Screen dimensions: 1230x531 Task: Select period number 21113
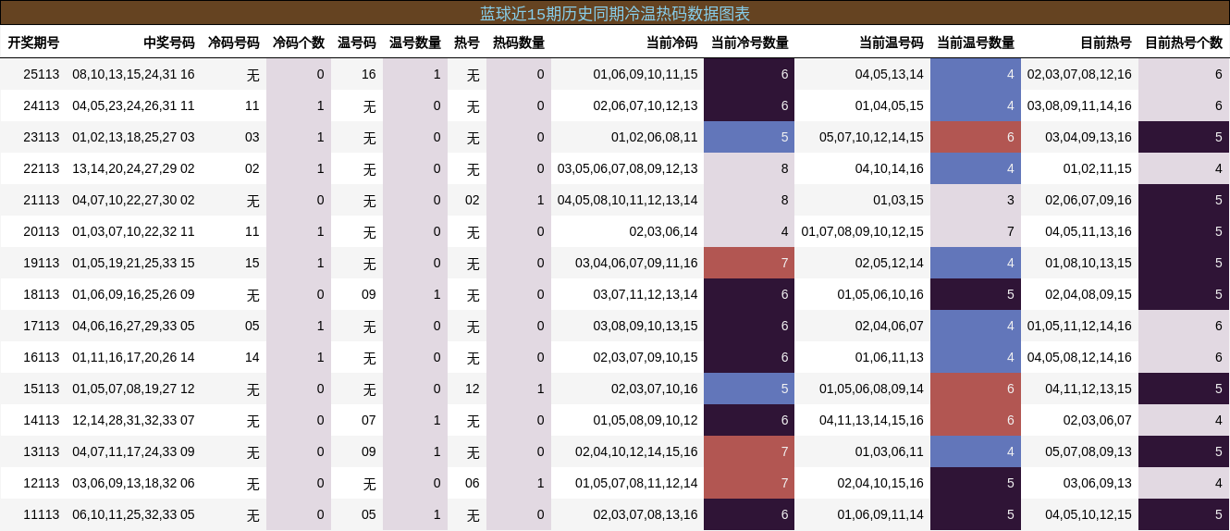point(42,200)
